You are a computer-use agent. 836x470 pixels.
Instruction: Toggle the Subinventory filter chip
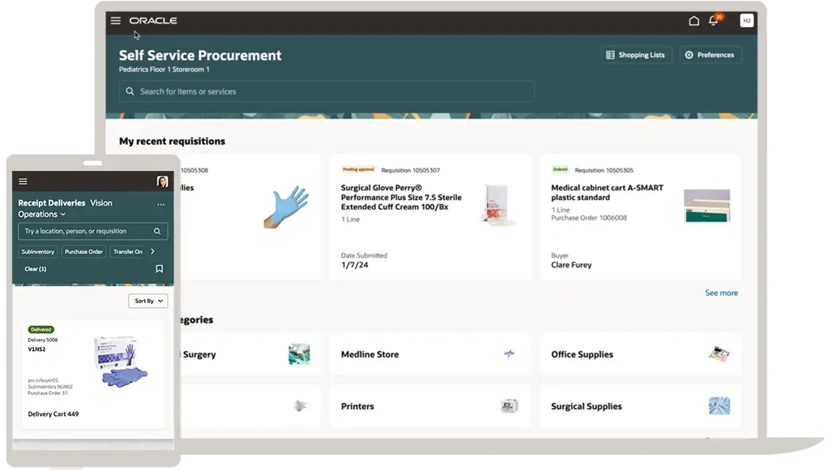coord(38,252)
